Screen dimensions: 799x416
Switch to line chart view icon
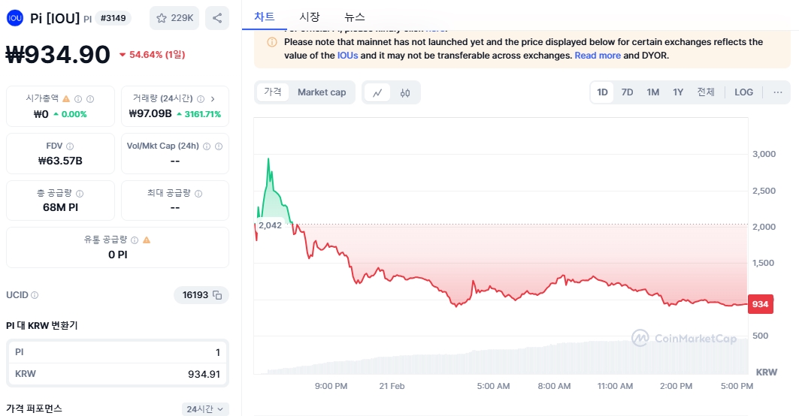[x=377, y=92]
